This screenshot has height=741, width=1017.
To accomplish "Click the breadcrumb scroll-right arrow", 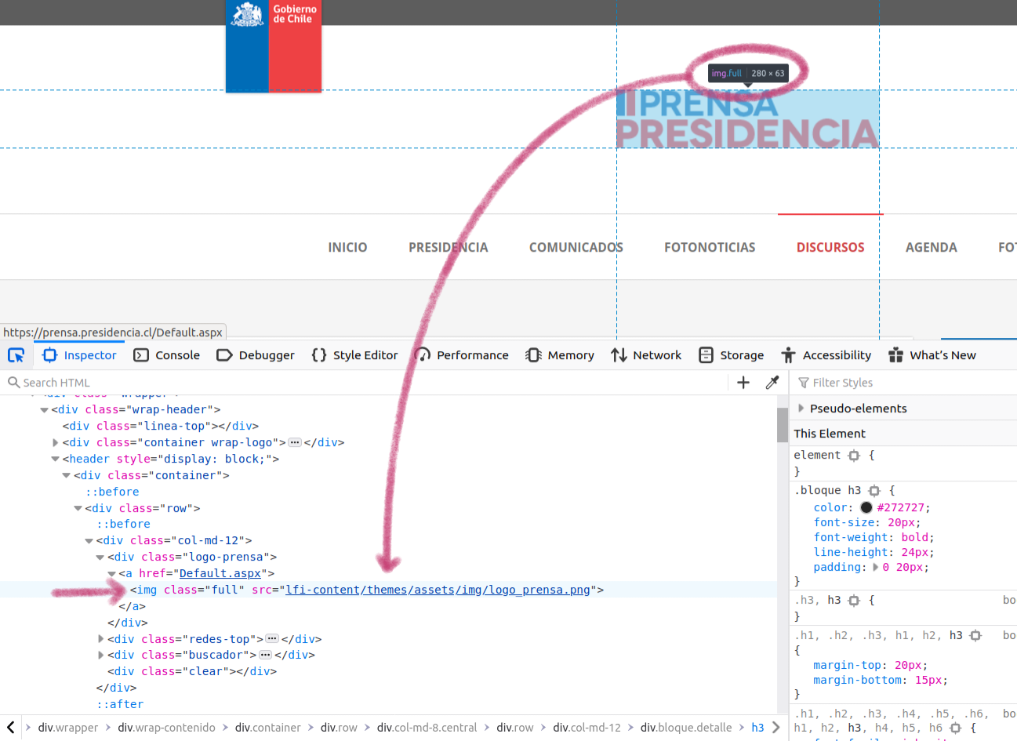I will click(x=776, y=727).
